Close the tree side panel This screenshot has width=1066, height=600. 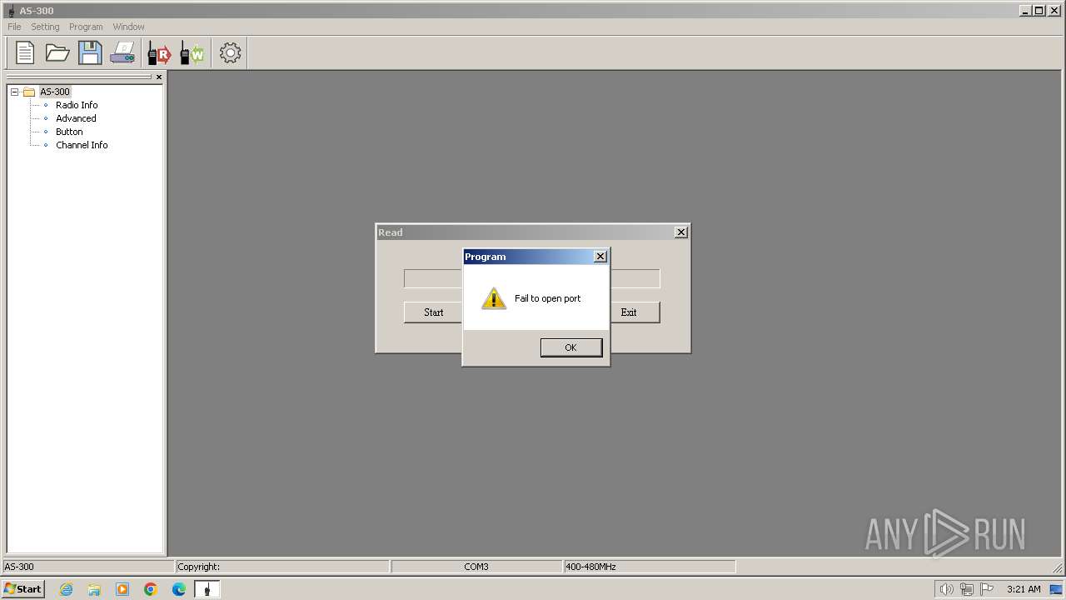coord(159,77)
